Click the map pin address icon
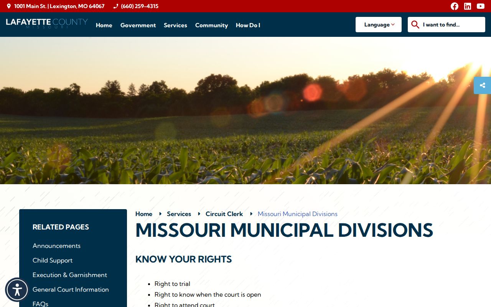 click(9, 6)
